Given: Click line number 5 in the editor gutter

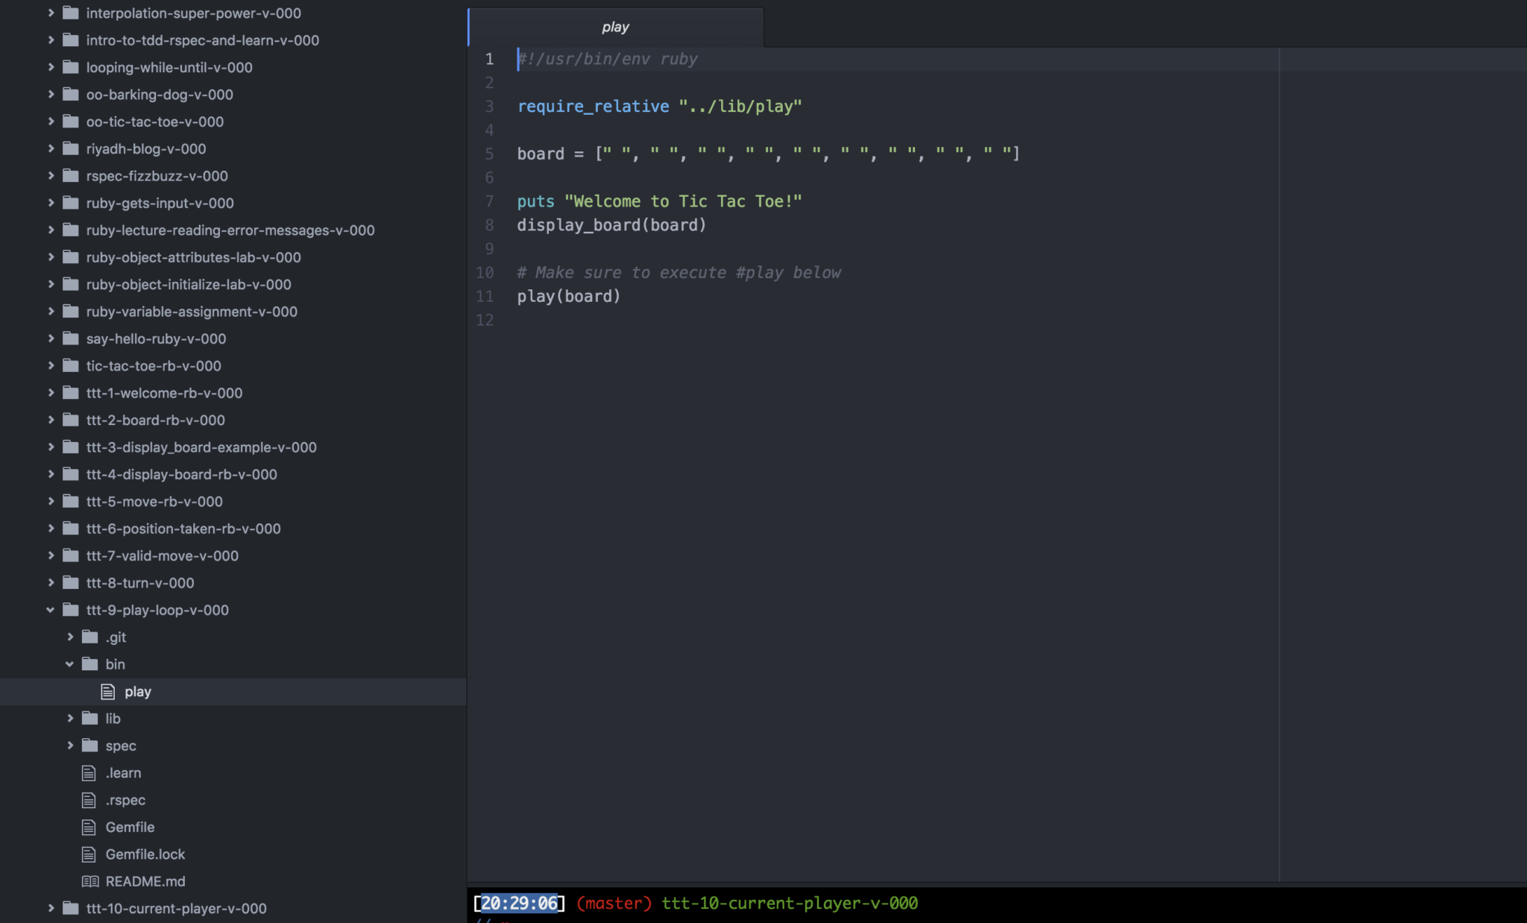Looking at the screenshot, I should coord(489,154).
